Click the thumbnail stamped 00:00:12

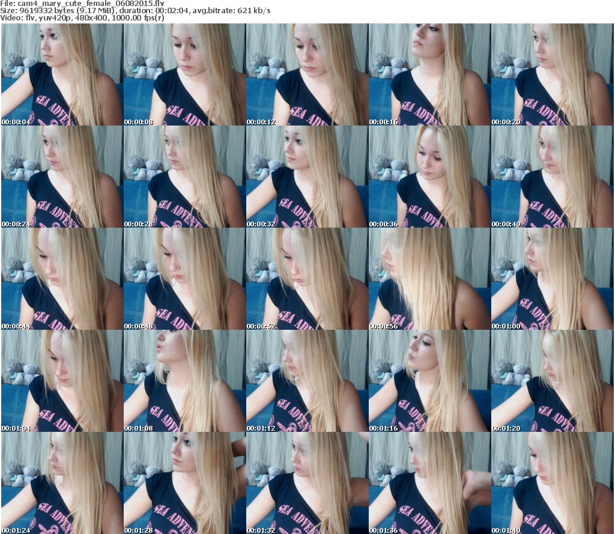point(307,74)
